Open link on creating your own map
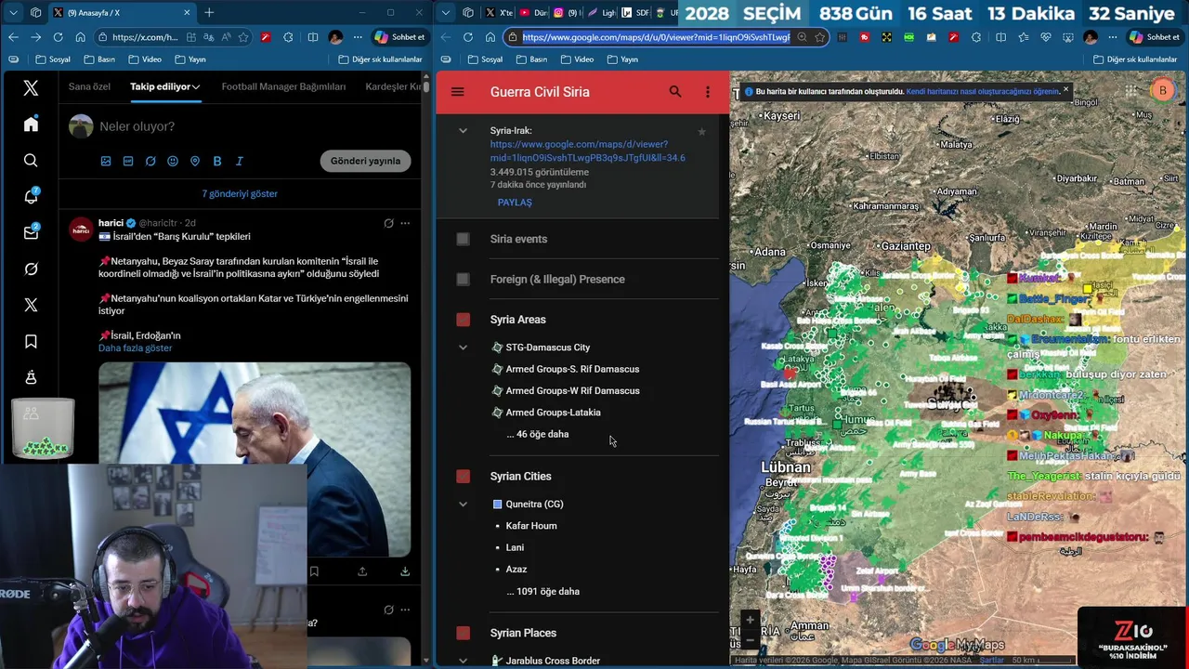The height and width of the screenshot is (669, 1189). (983, 91)
